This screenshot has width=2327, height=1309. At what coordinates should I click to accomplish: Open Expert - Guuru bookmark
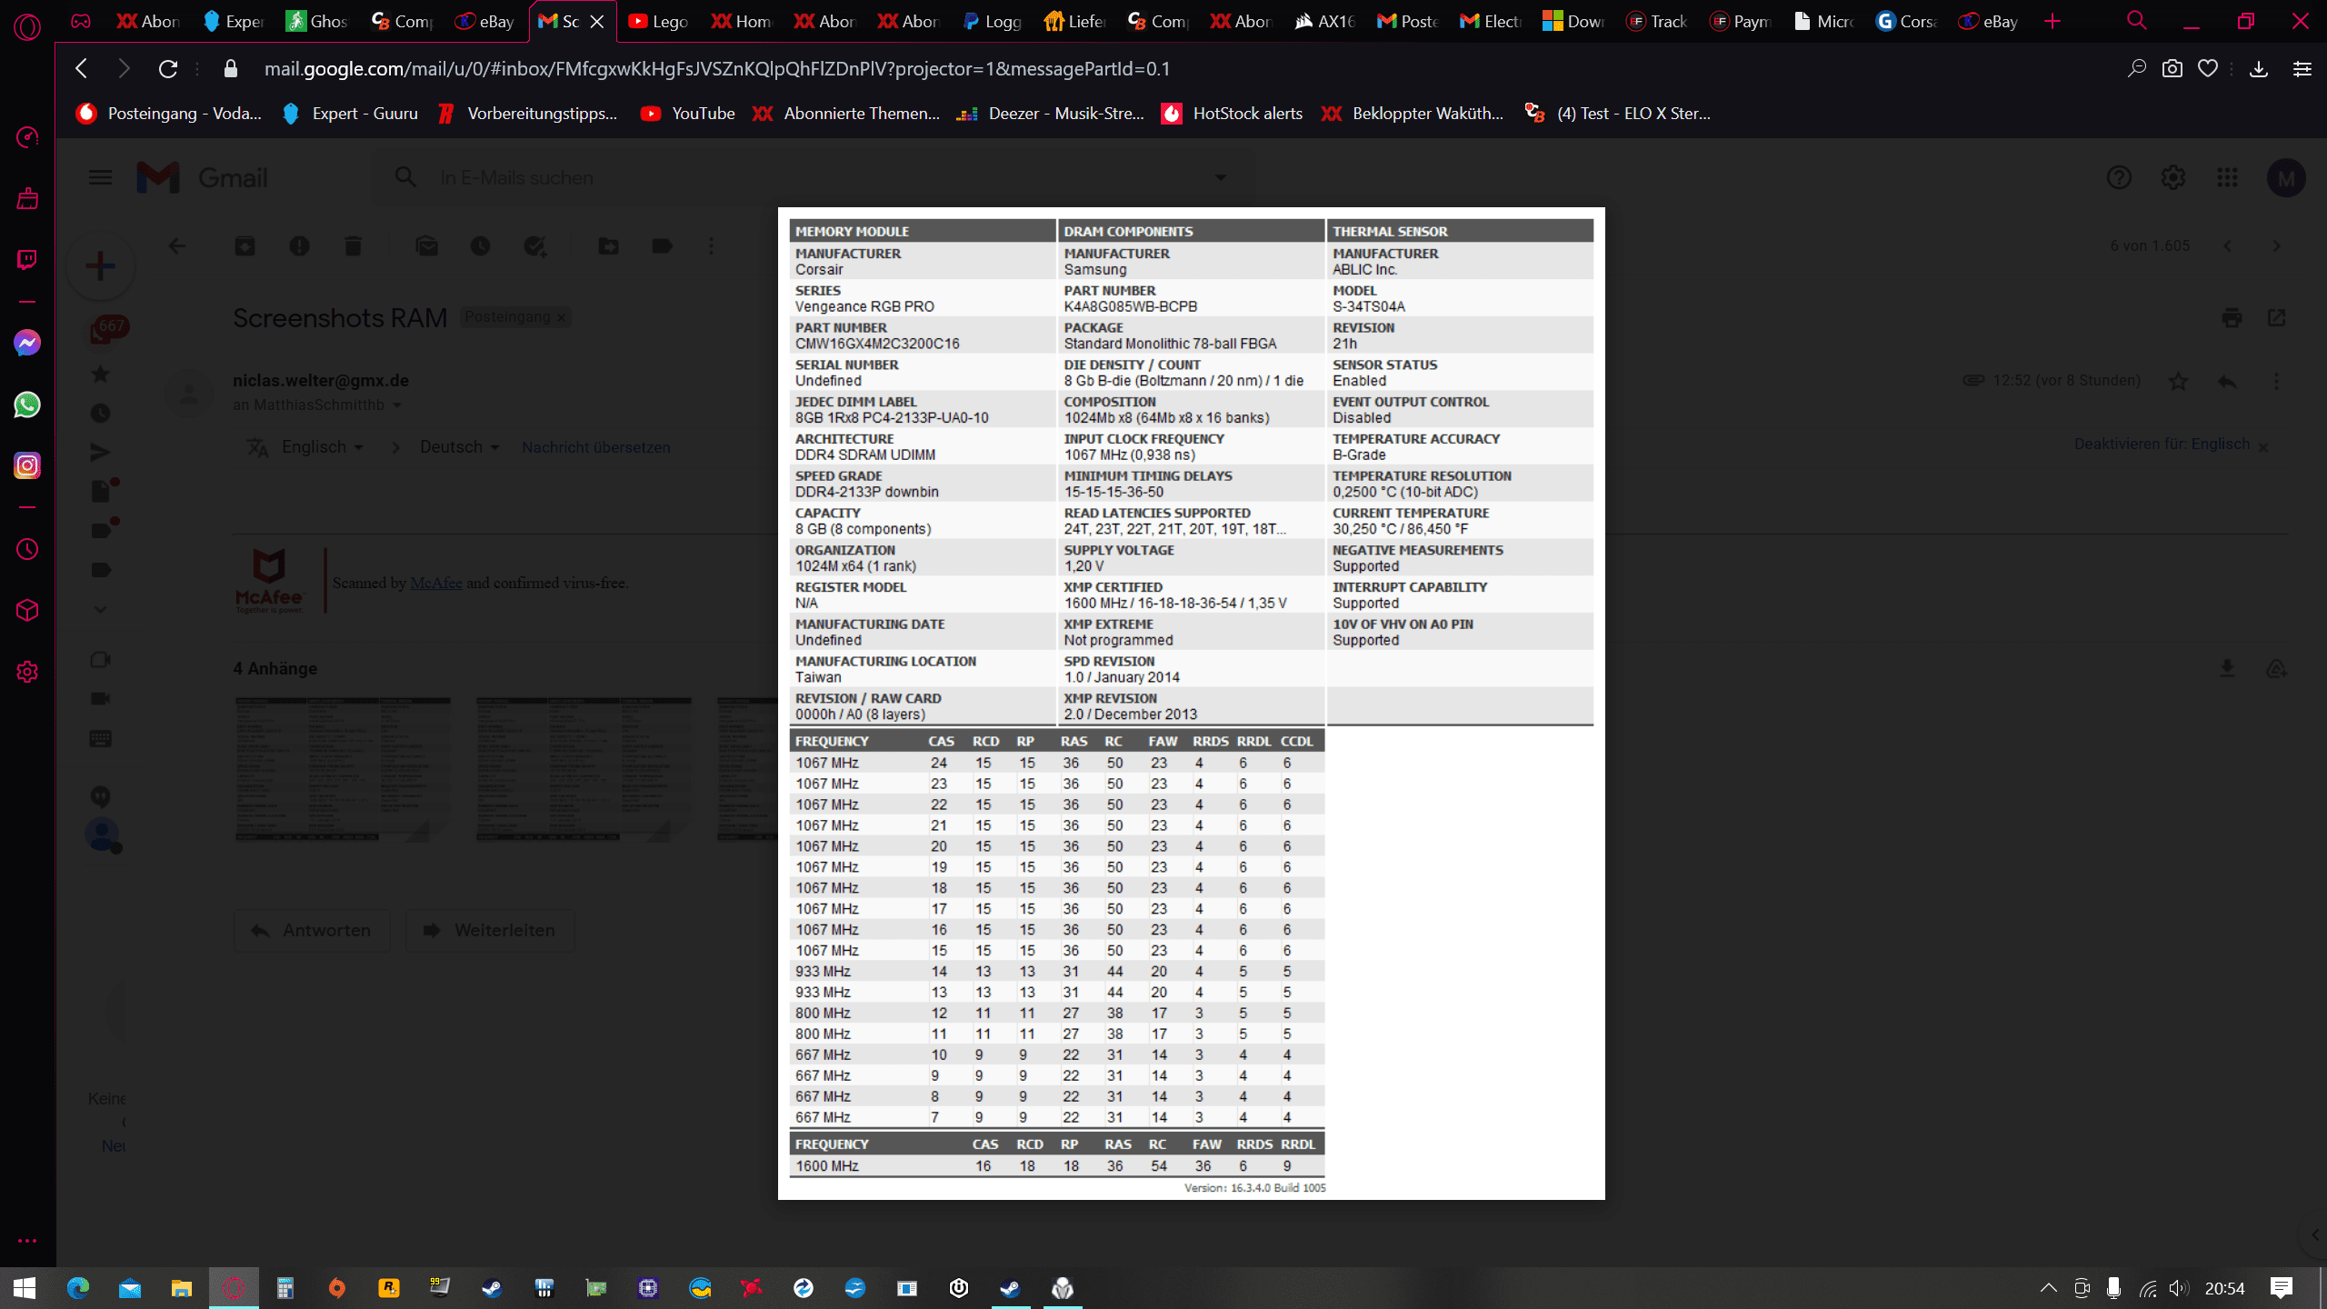[350, 114]
